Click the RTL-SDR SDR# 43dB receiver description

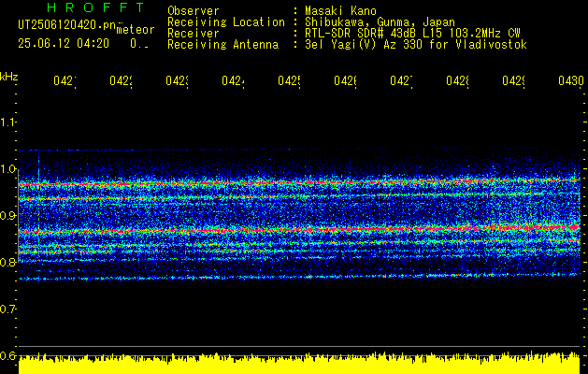pyautogui.click(x=412, y=34)
